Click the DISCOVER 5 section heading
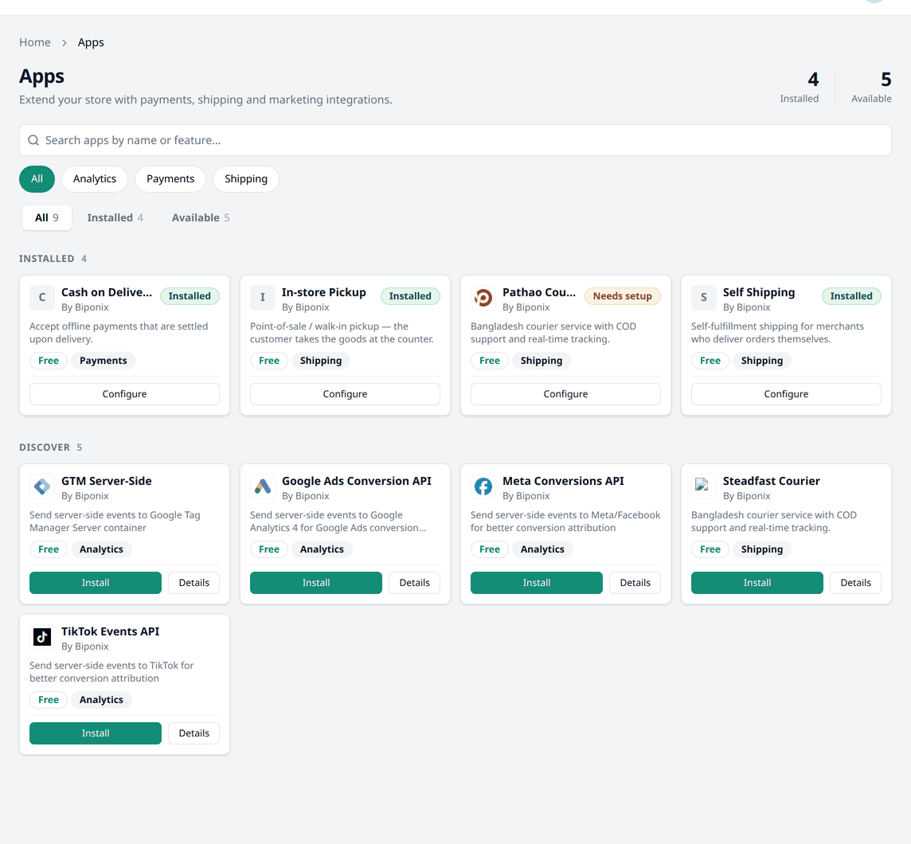The image size is (911, 844). point(50,447)
